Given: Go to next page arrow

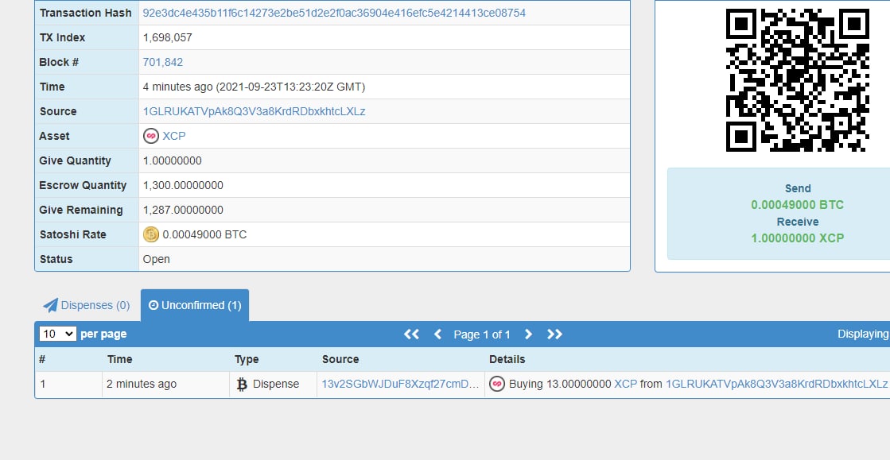Looking at the screenshot, I should pyautogui.click(x=528, y=334).
